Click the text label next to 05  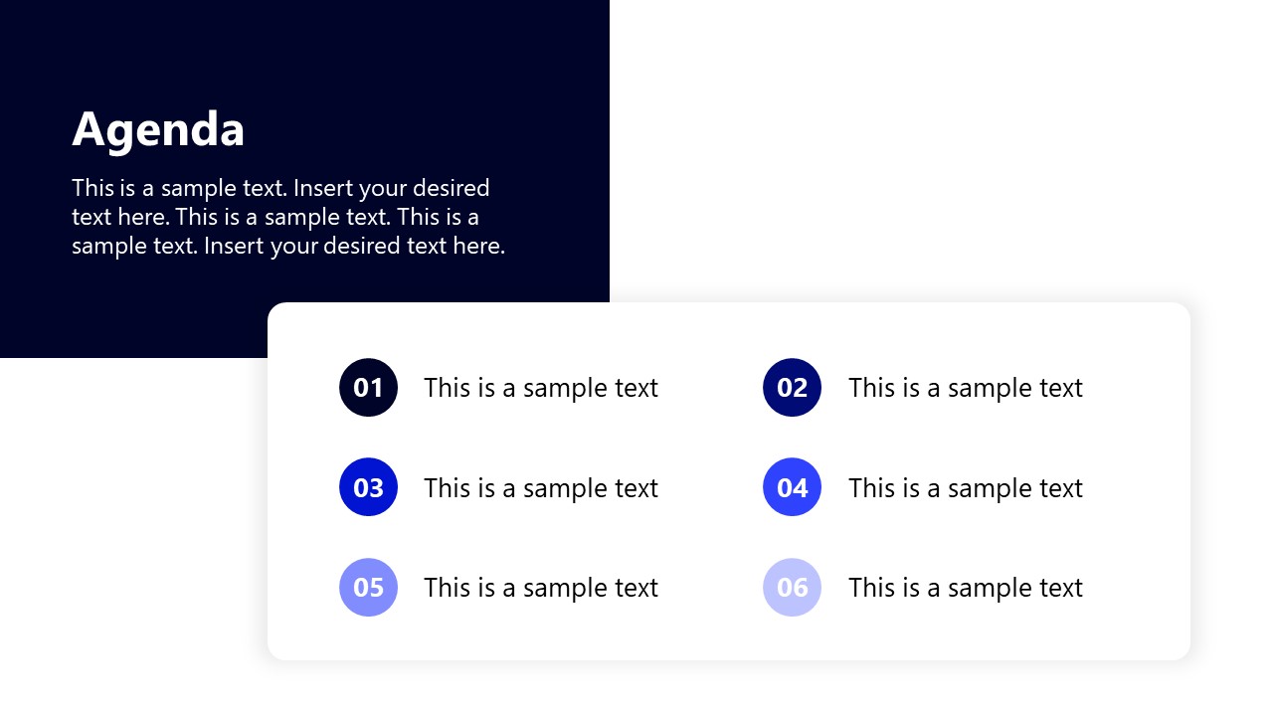click(540, 588)
